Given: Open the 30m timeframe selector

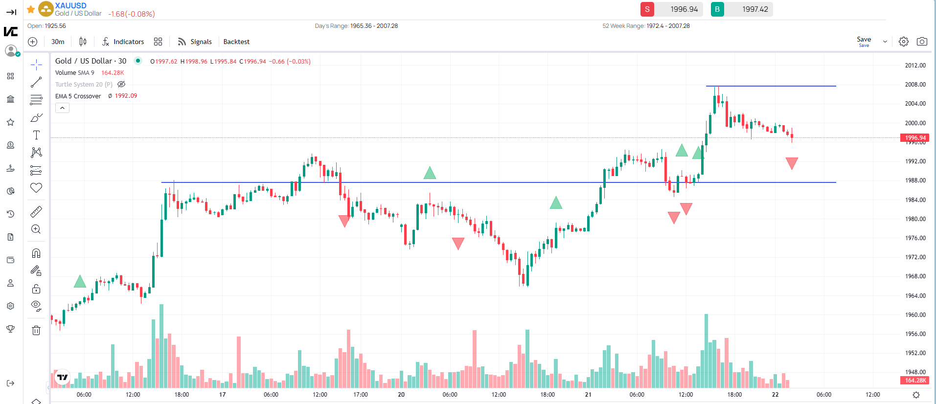Looking at the screenshot, I should (x=58, y=42).
